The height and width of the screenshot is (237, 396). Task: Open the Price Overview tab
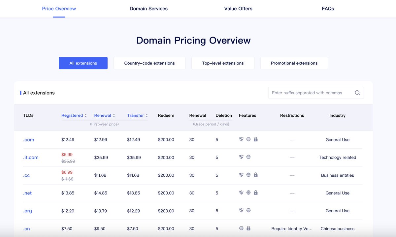click(x=59, y=9)
